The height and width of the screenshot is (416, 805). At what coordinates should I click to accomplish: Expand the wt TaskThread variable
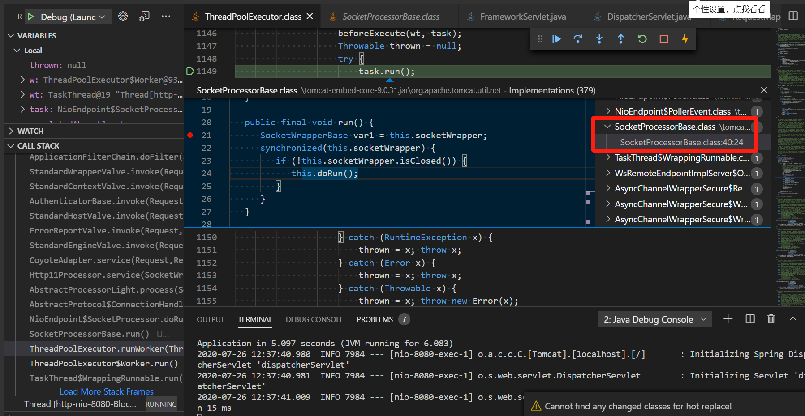[x=22, y=94]
